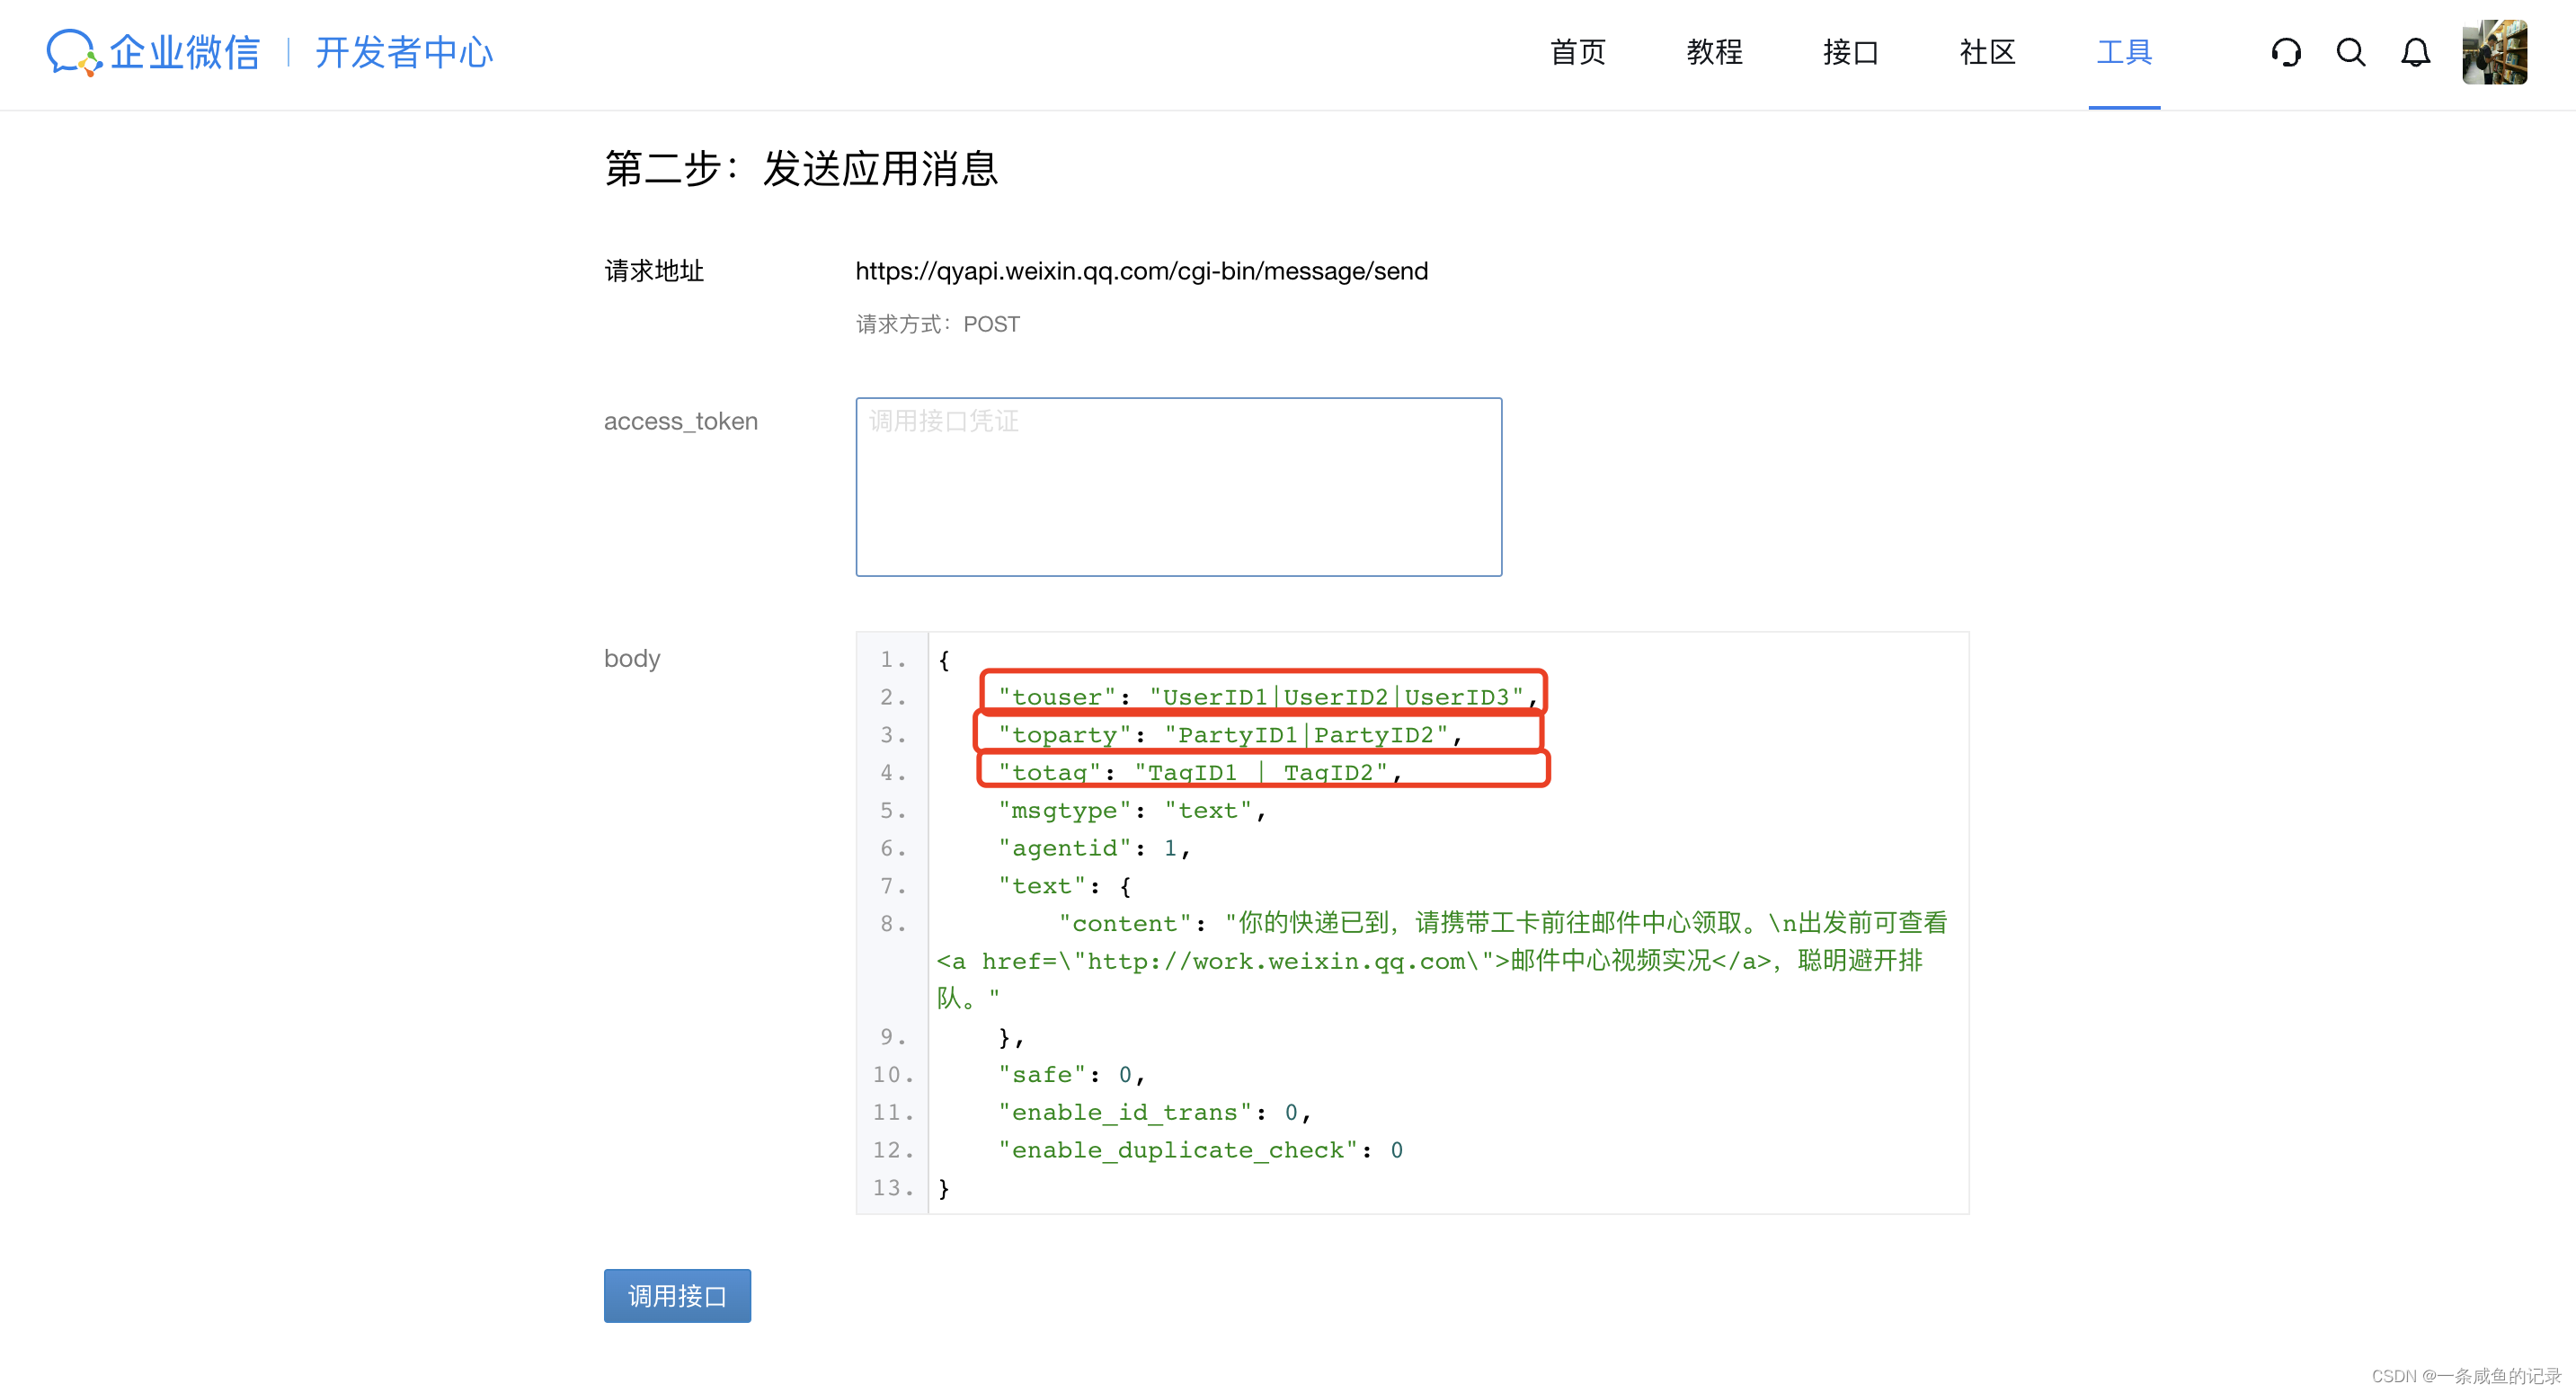Open the notifications bell icon
This screenshot has width=2576, height=1393.
click(x=2416, y=52)
